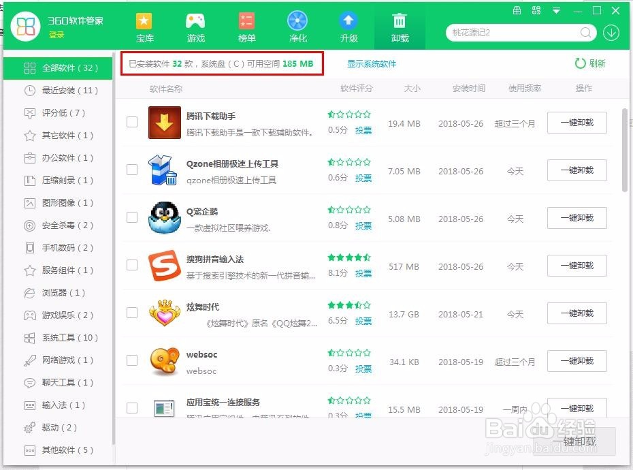Tick checkbox for websoc
Screen dimensions: 633x470
click(132, 360)
